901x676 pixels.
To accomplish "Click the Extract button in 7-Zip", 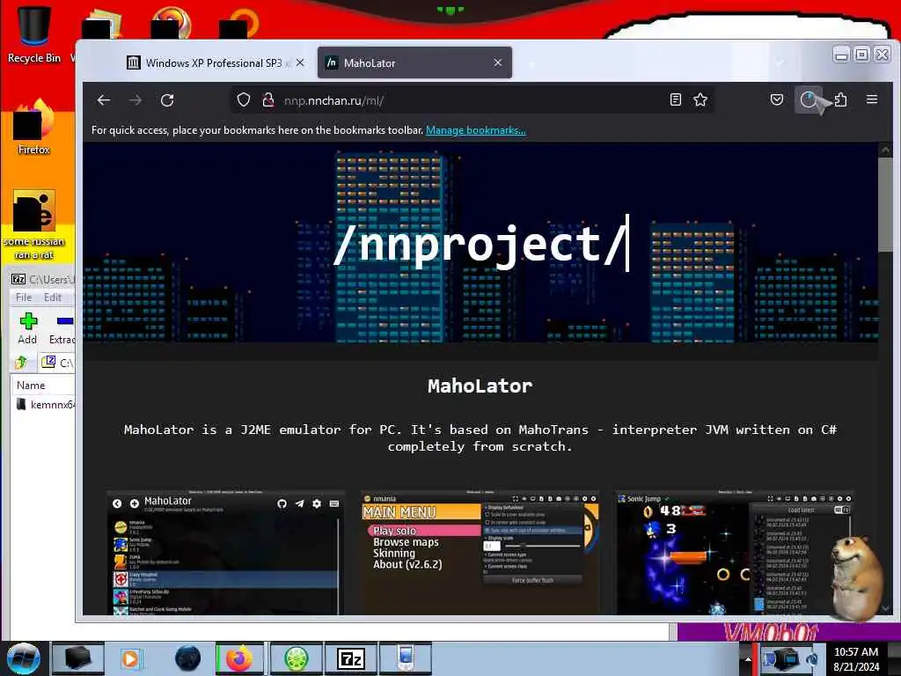I will 62,329.
